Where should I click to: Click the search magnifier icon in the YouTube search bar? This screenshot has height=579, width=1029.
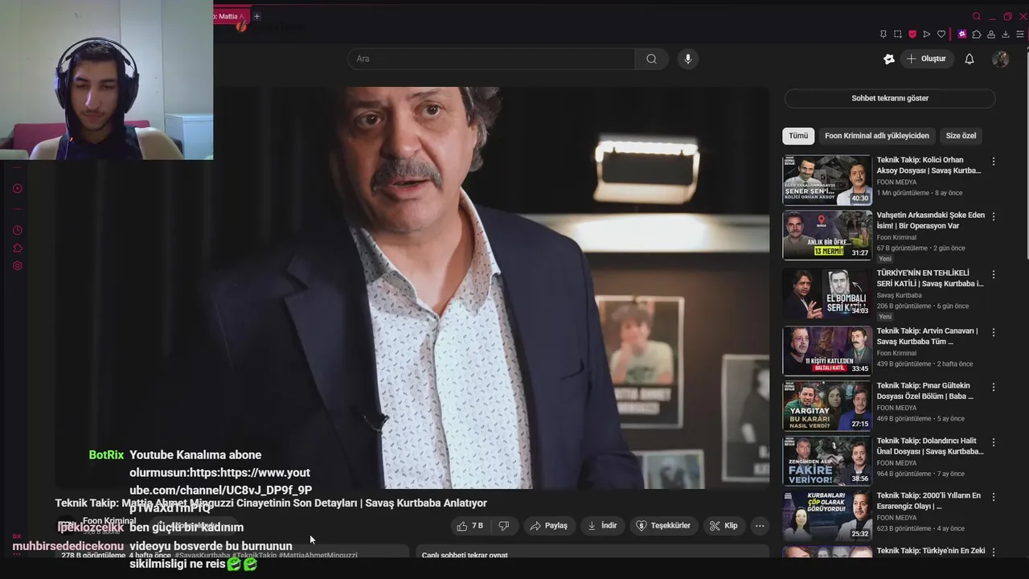pyautogui.click(x=651, y=59)
